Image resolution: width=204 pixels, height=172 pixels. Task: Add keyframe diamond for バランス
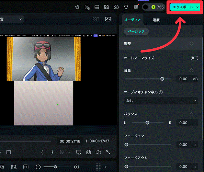(x=191, y=114)
